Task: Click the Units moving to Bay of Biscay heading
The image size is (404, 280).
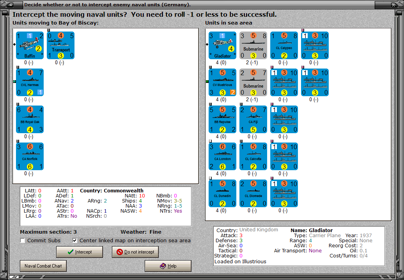Action: (56, 23)
